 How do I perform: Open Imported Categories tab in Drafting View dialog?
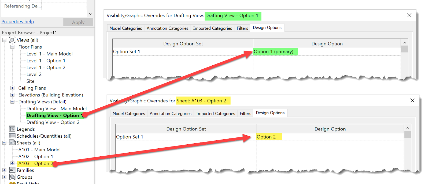pyautogui.click(x=213, y=28)
